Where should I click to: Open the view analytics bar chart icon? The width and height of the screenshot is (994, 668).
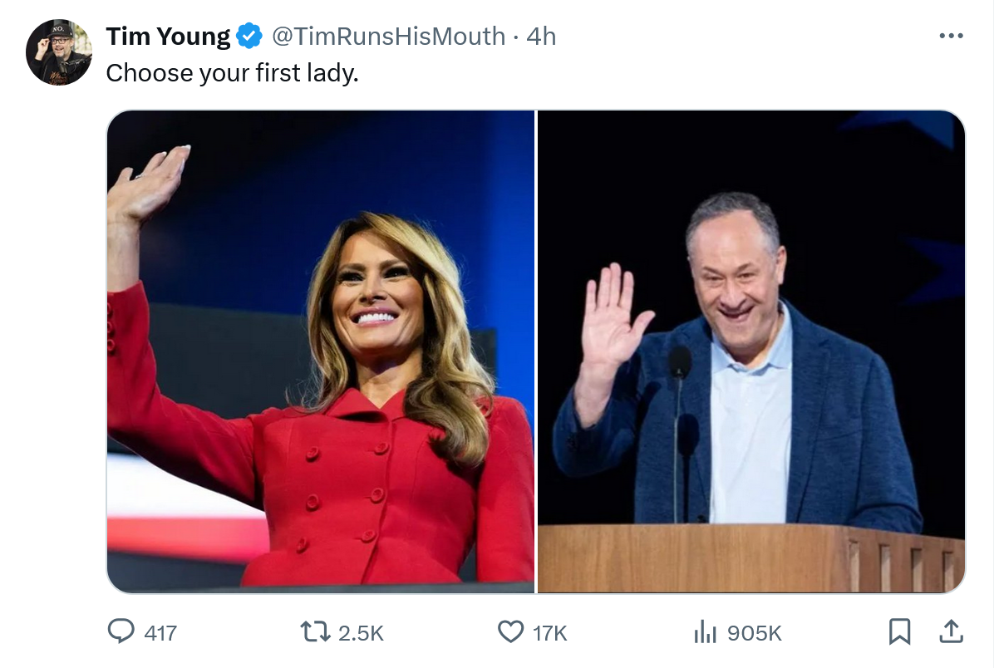[705, 632]
